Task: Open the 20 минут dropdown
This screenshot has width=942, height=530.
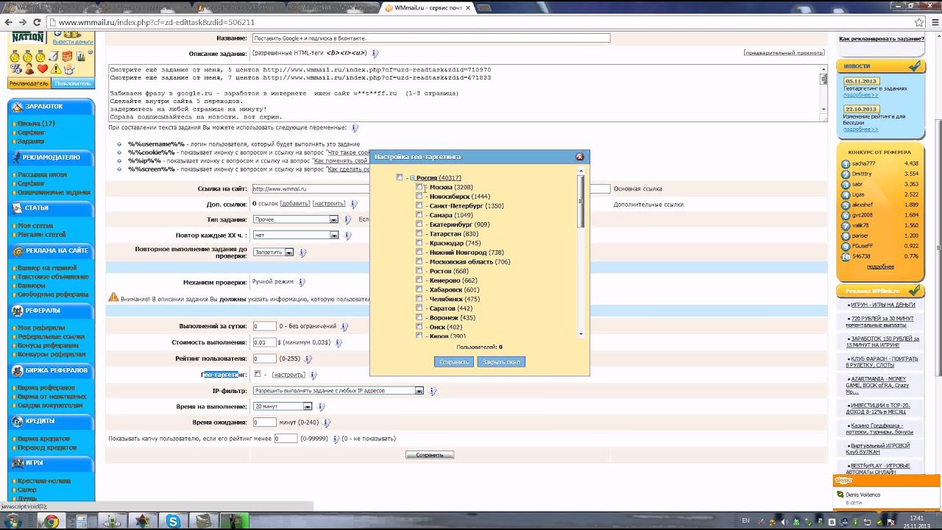Action: (x=283, y=406)
